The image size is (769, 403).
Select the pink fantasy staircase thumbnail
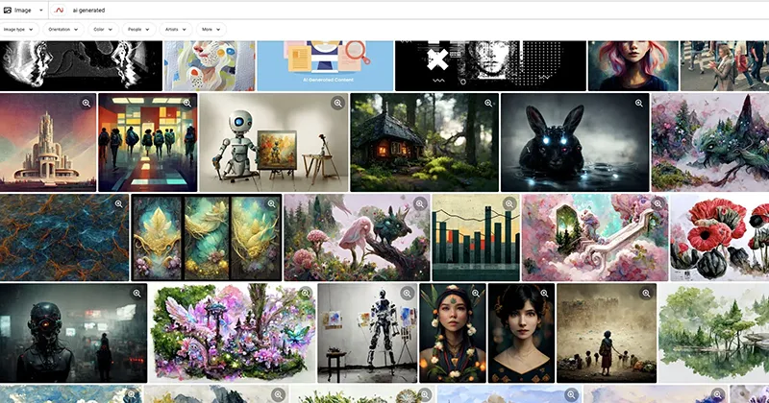click(595, 238)
